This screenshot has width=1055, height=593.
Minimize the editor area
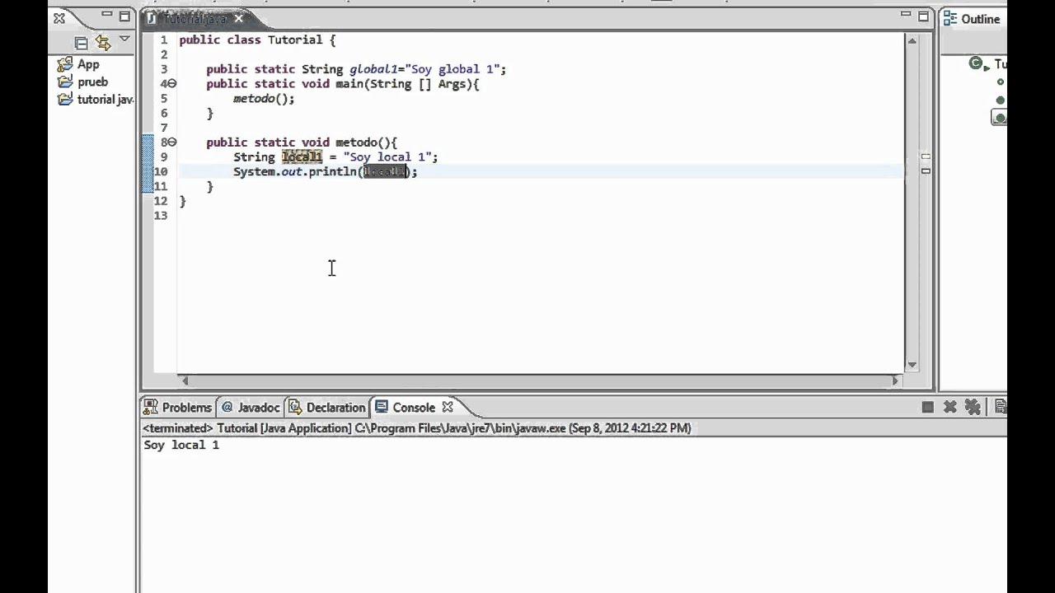click(x=906, y=16)
